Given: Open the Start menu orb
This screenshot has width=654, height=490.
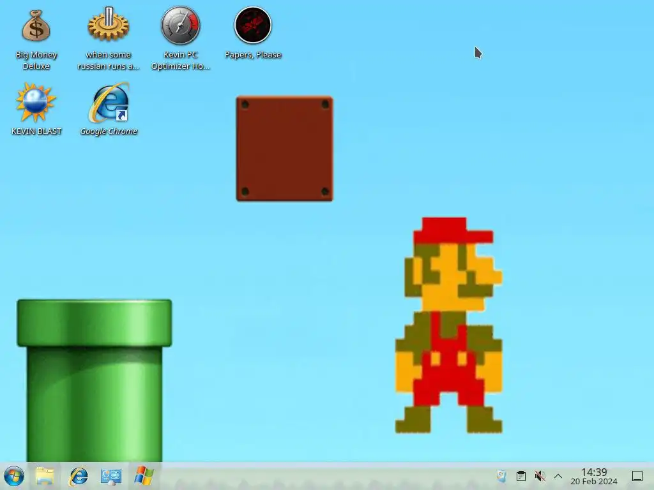Looking at the screenshot, I should tap(14, 476).
